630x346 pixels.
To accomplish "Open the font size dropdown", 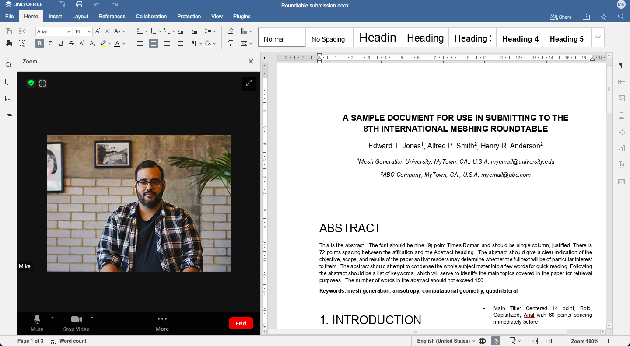I will 90,31.
